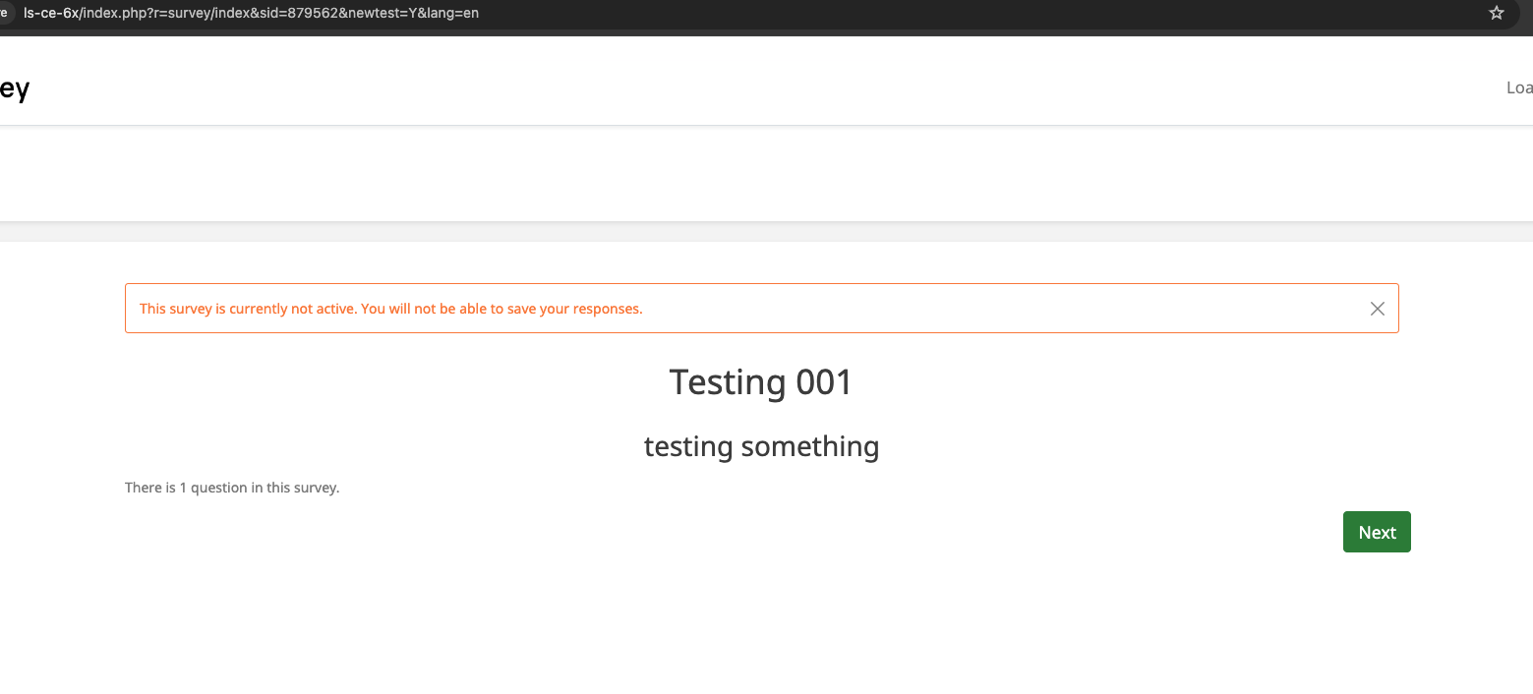Click the green Next button
The image size is (1533, 694).
point(1377,532)
